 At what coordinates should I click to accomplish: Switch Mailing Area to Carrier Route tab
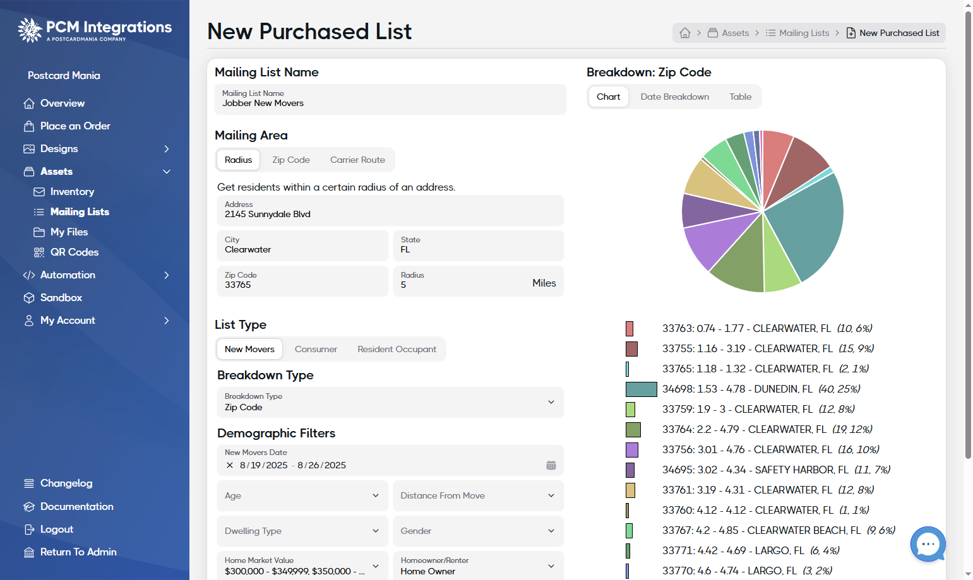[x=357, y=160]
